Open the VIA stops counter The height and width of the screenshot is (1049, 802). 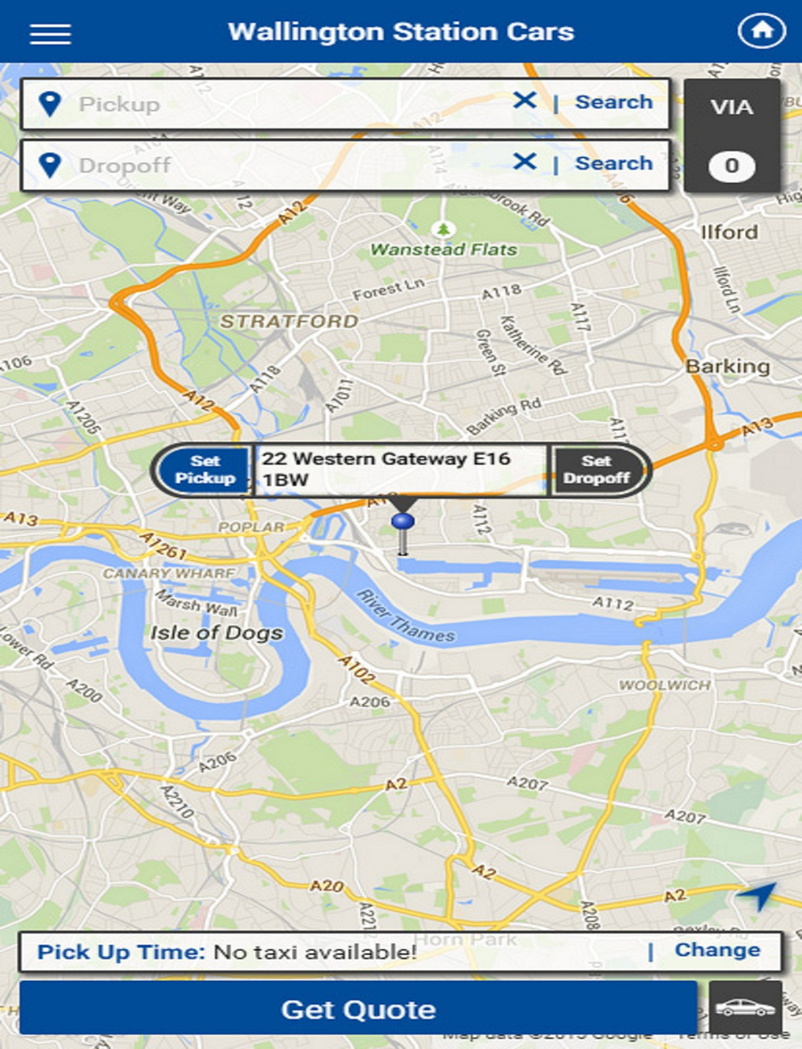click(731, 136)
